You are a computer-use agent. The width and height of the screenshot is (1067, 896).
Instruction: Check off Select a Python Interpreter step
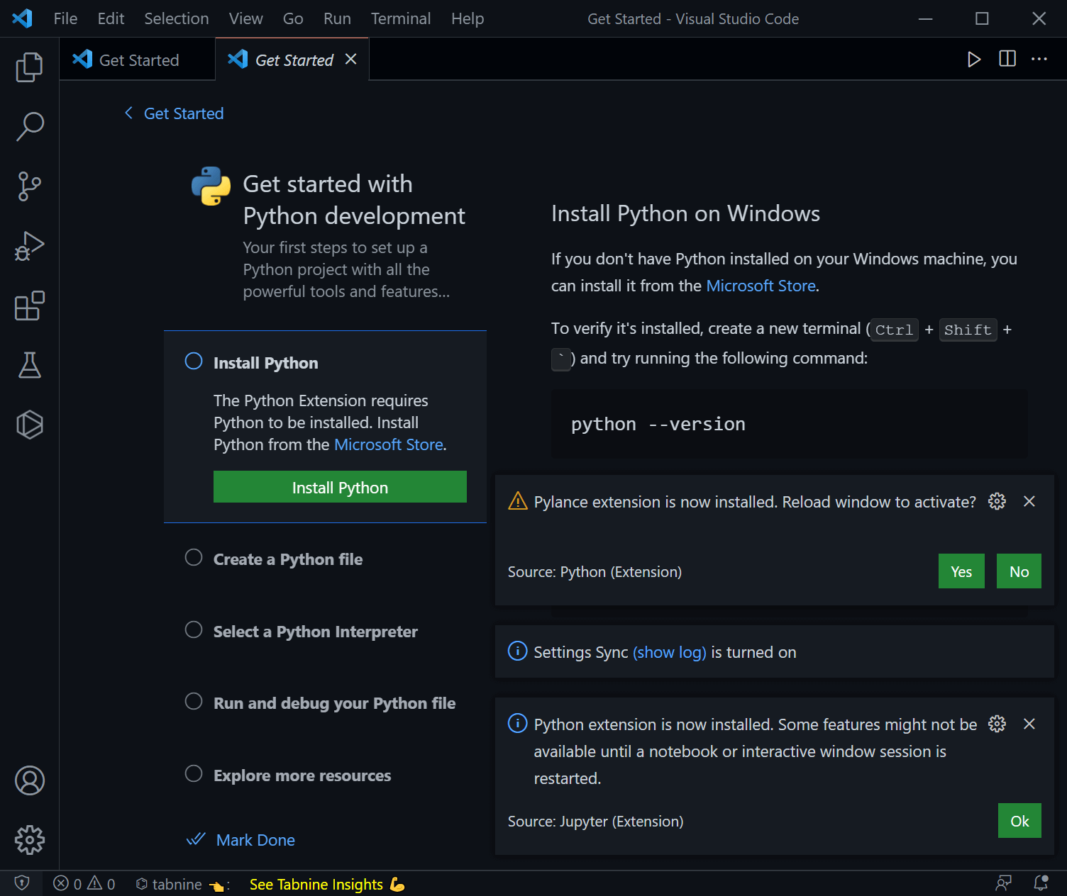coord(194,629)
